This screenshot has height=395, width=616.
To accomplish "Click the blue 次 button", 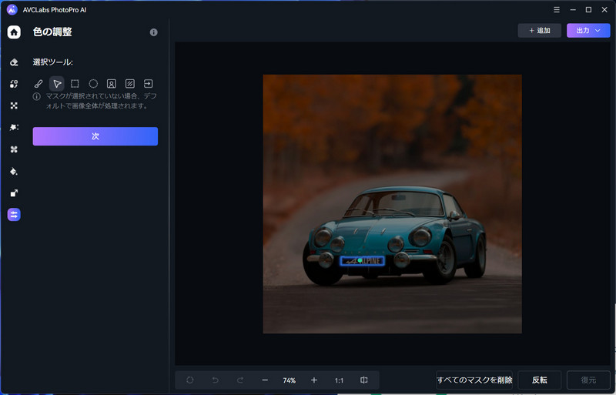I will 95,136.
